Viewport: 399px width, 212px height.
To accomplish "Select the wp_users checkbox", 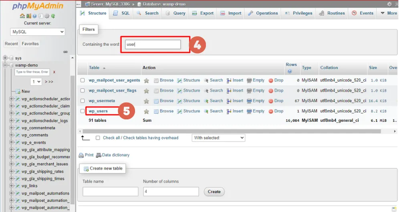I will pos(83,111).
